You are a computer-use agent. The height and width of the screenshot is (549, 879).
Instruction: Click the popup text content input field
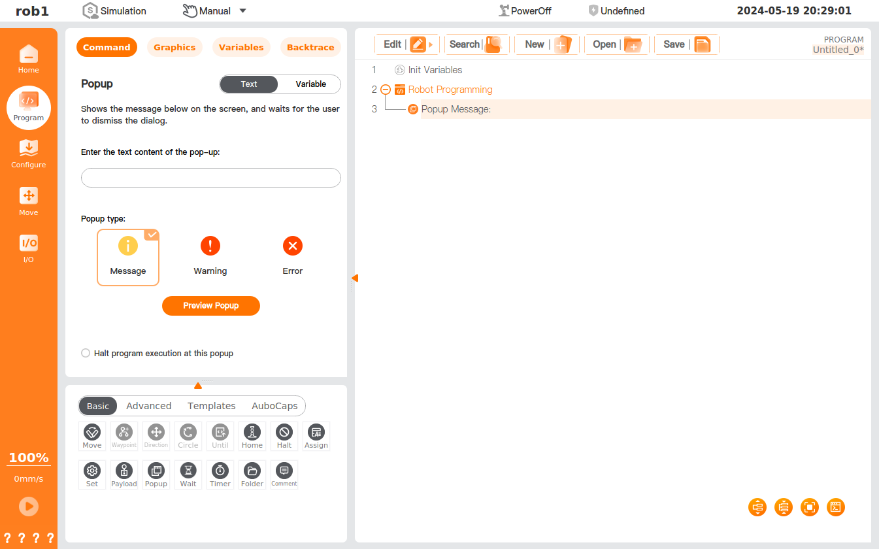[210, 178]
